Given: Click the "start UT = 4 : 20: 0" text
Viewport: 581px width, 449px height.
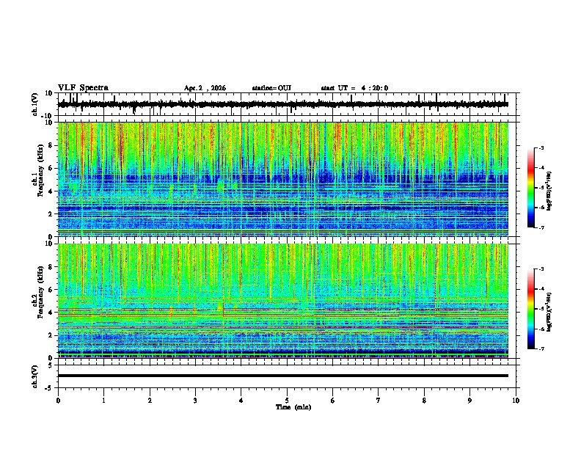Looking at the screenshot, I should [x=354, y=88].
